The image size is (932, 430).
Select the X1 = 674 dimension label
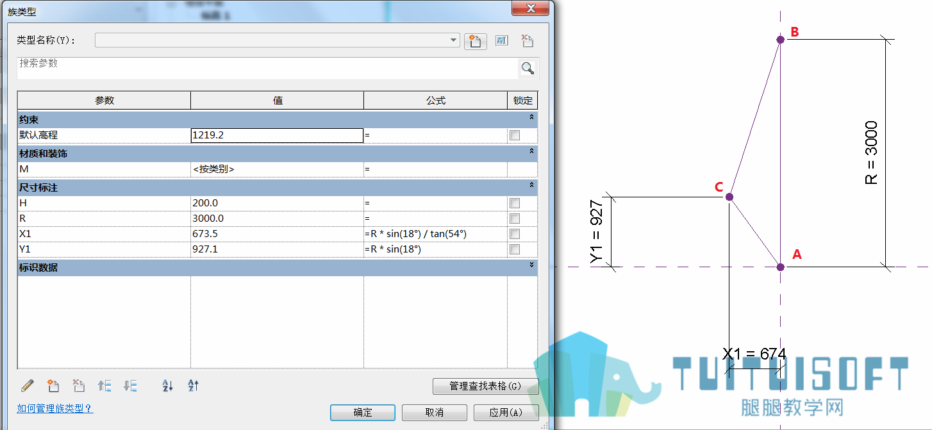[754, 353]
